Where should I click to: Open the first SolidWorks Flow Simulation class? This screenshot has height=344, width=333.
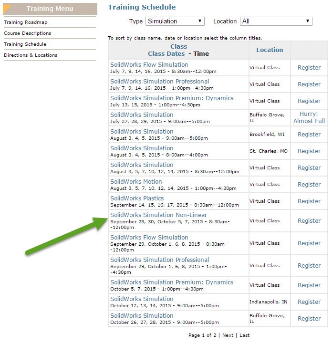click(x=149, y=65)
